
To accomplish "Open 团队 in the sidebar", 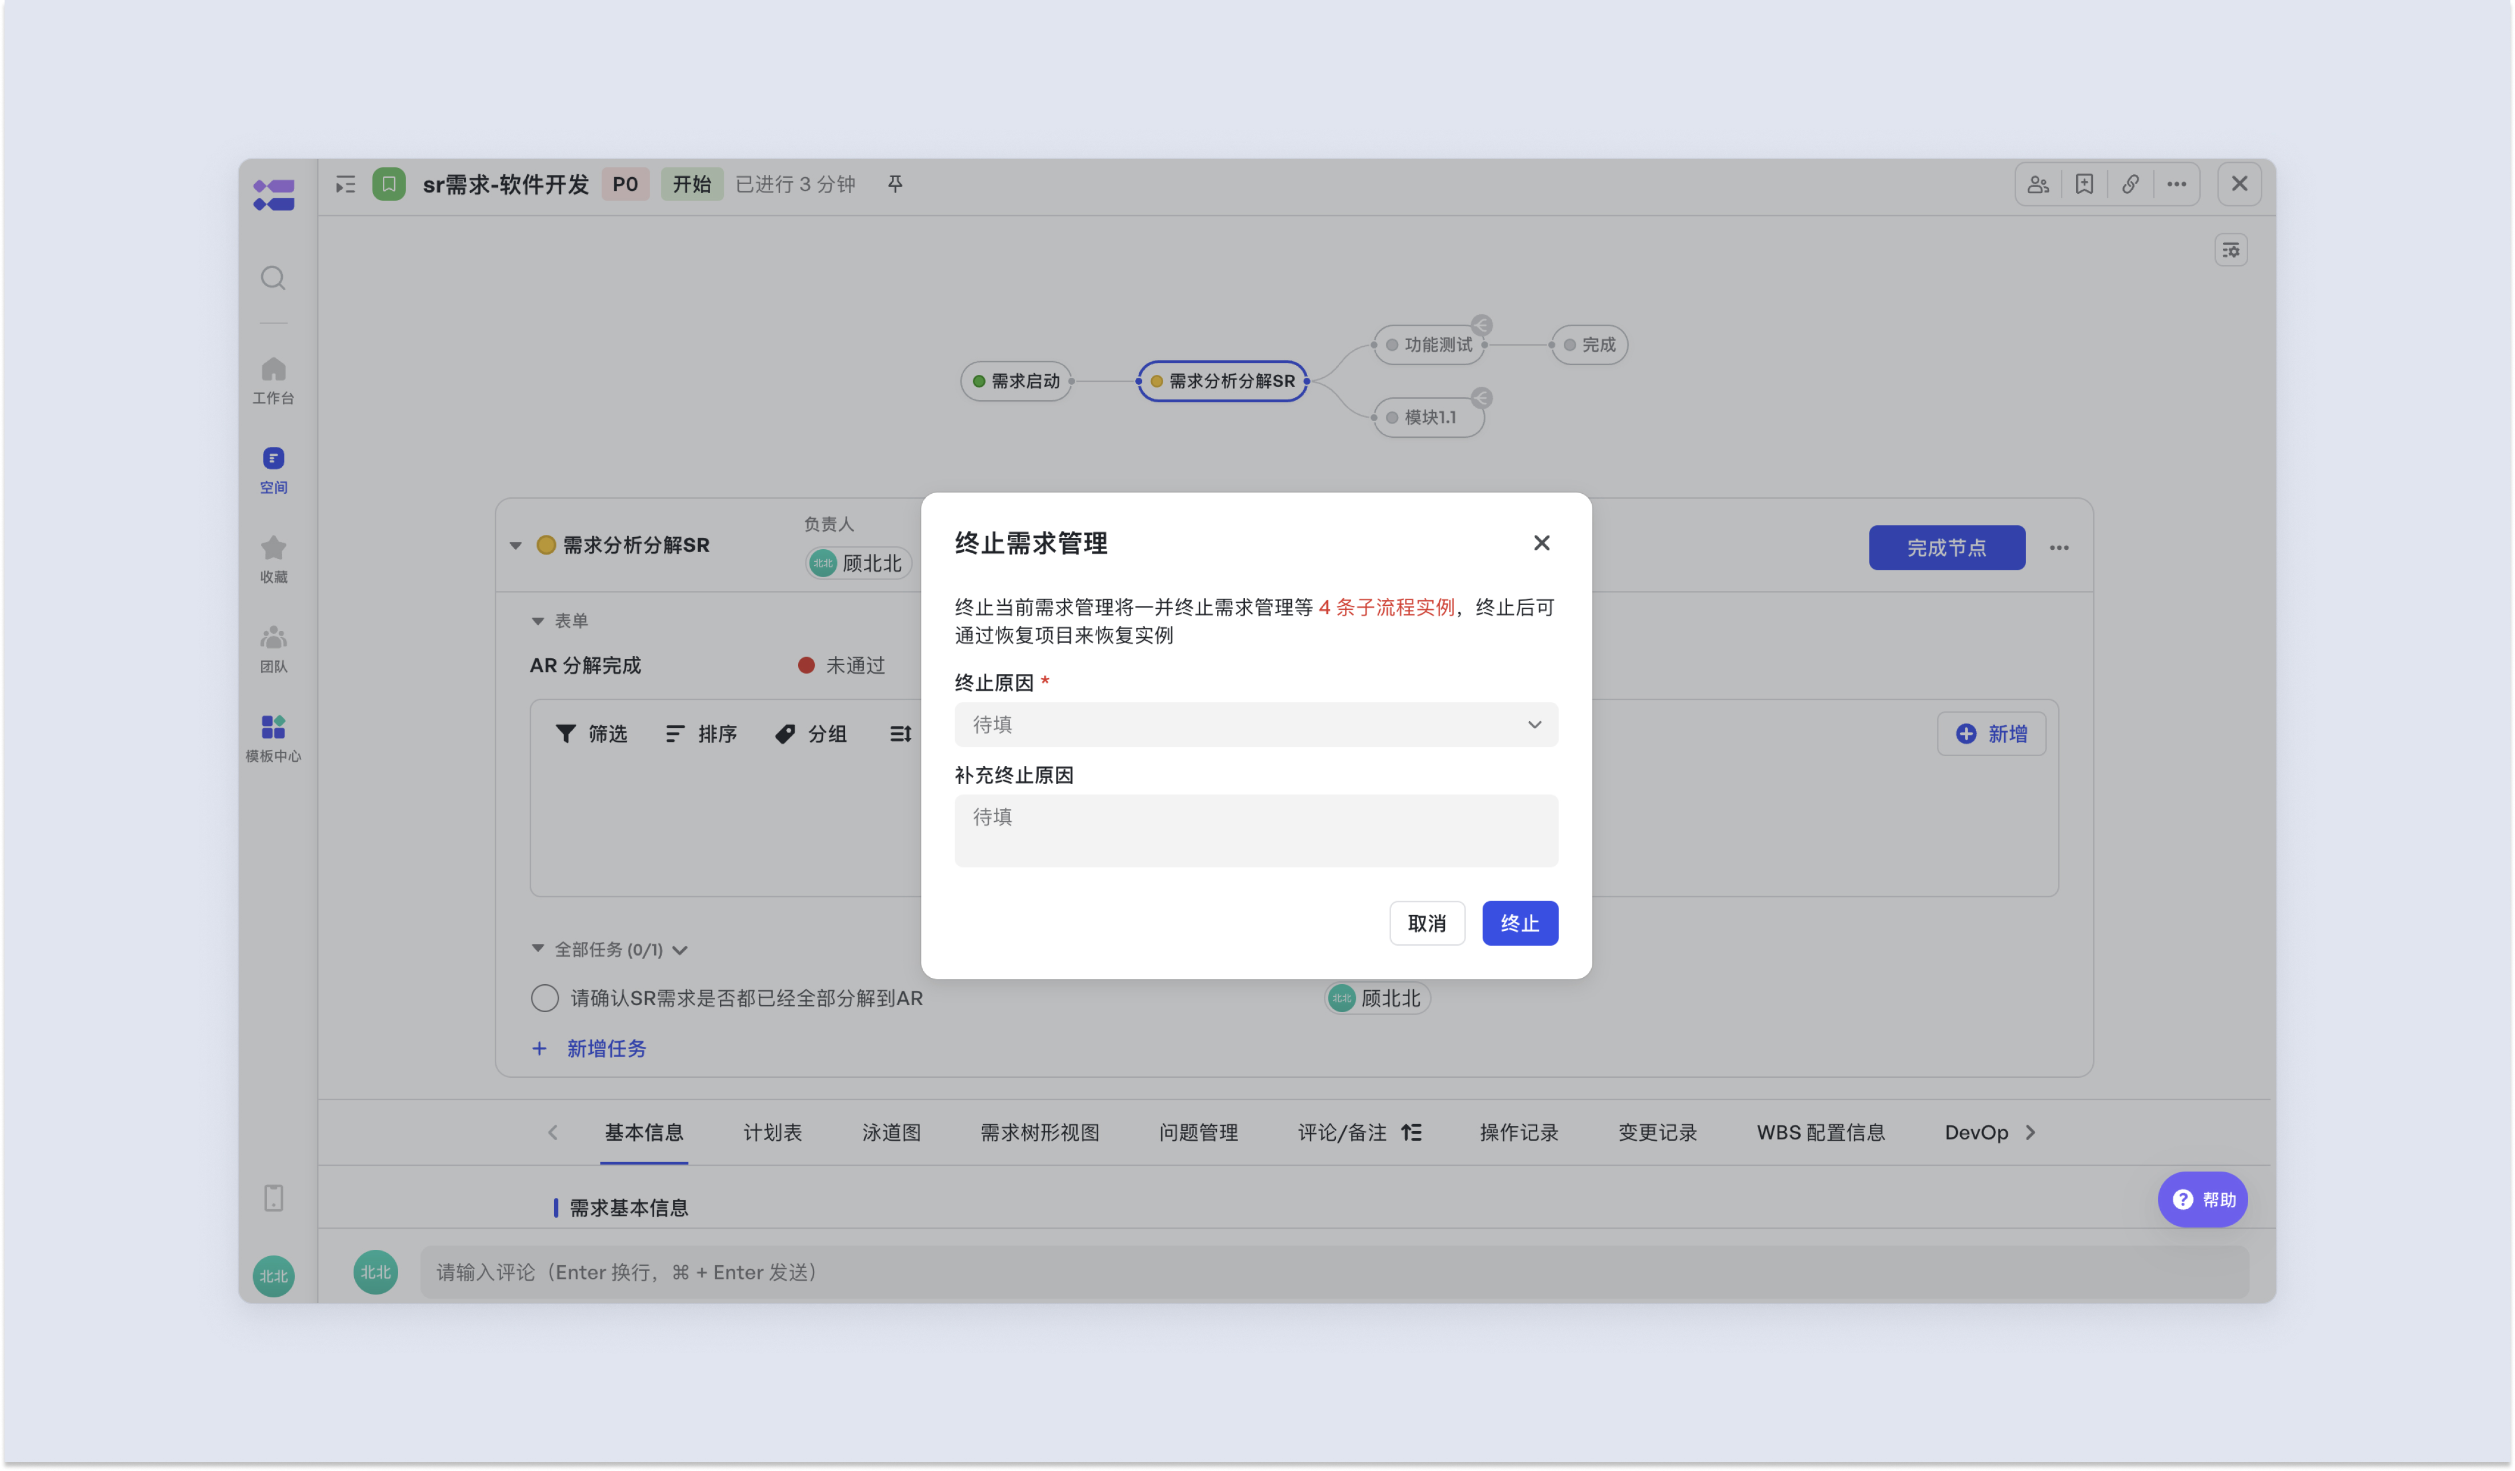I will point(274,650).
